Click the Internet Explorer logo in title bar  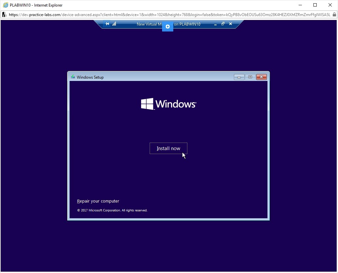point(5,5)
